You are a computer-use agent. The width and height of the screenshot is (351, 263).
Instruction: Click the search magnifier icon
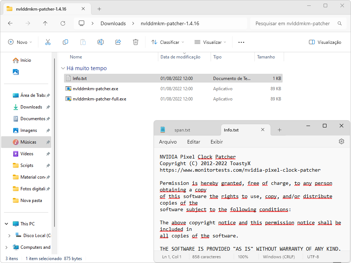pos(340,23)
